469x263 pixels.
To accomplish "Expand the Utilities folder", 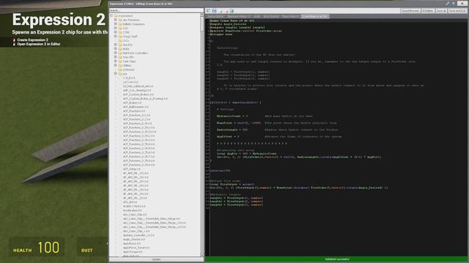I will click(x=116, y=65).
